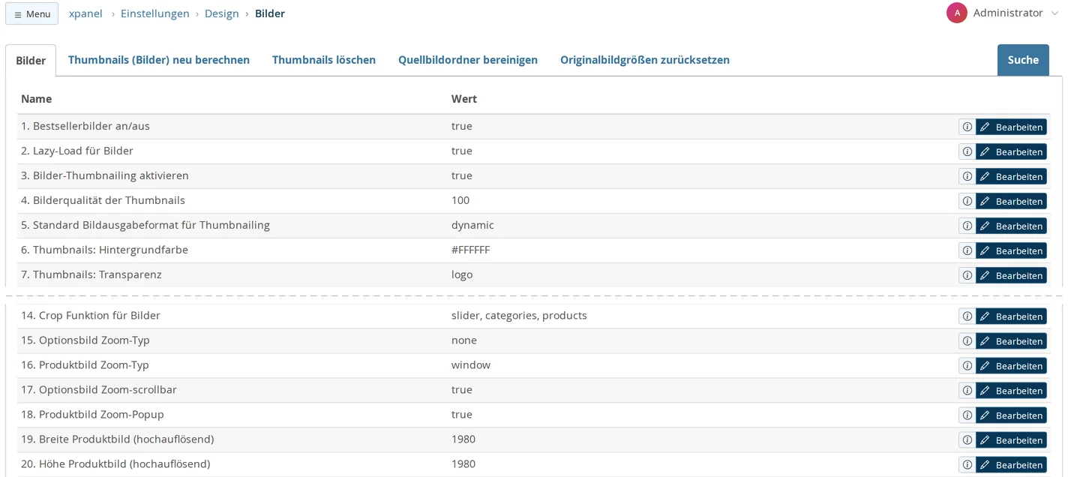Show info for Bestsellerbilder an/aus

pos(967,127)
